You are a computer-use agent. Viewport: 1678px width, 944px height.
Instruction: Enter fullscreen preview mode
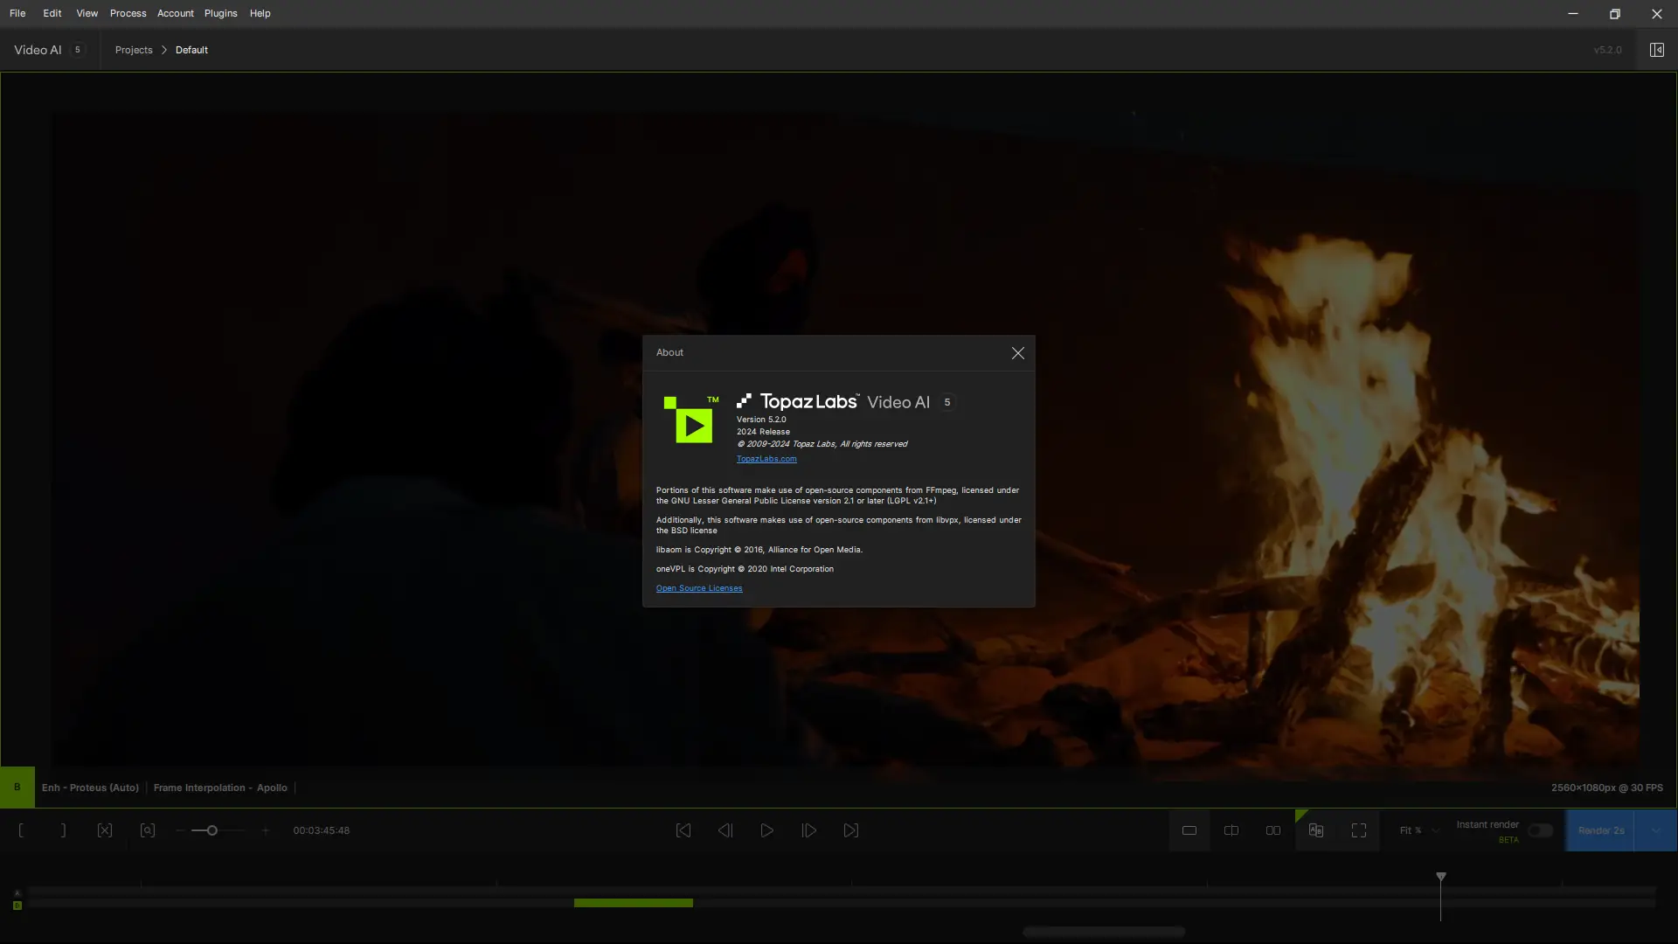tap(1358, 830)
